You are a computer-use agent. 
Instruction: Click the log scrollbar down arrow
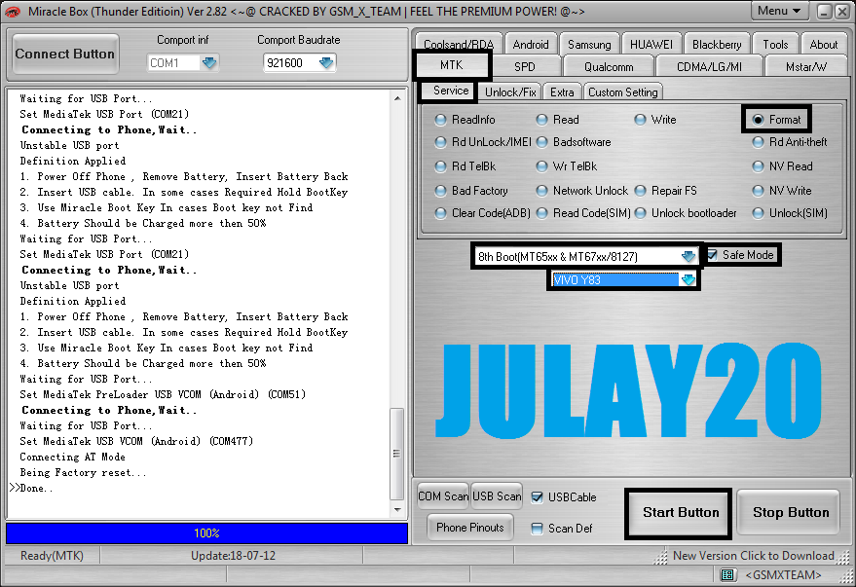[397, 509]
